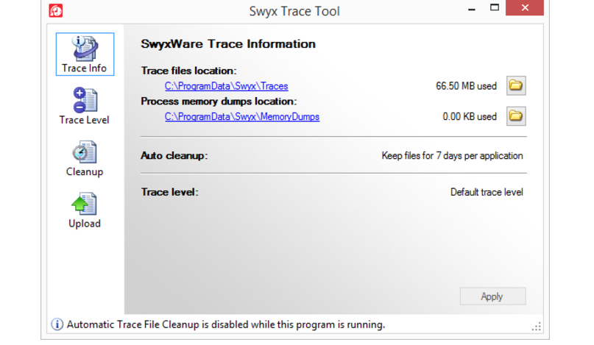The width and height of the screenshot is (594, 345).
Task: Open the memory dumps folder via folder icon
Action: tap(516, 116)
